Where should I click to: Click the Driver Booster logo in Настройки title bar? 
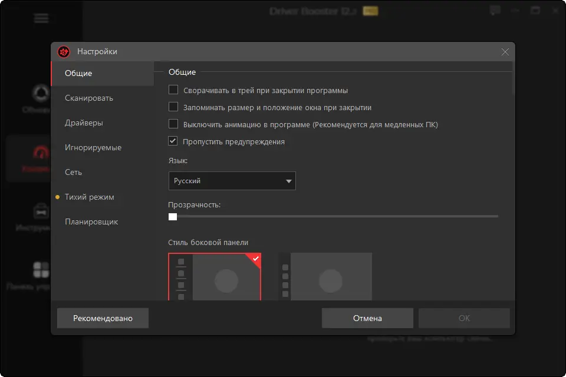[x=64, y=52]
